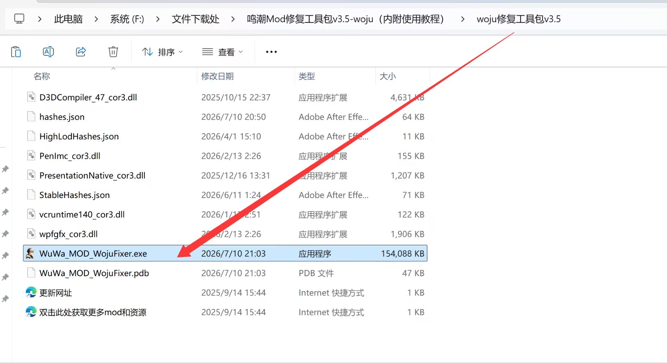Click 64 KB size cell
Viewport: 667px width, 363px height.
tap(413, 117)
